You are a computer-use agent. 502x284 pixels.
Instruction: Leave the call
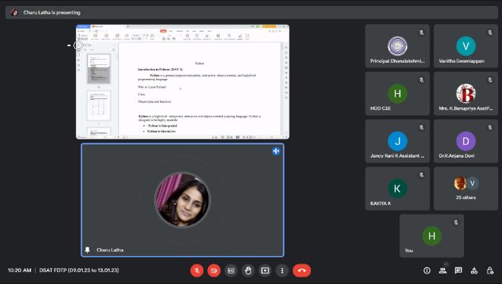click(x=302, y=270)
